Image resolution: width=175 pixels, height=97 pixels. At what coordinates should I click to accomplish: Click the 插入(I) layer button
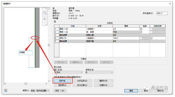pos(61,62)
